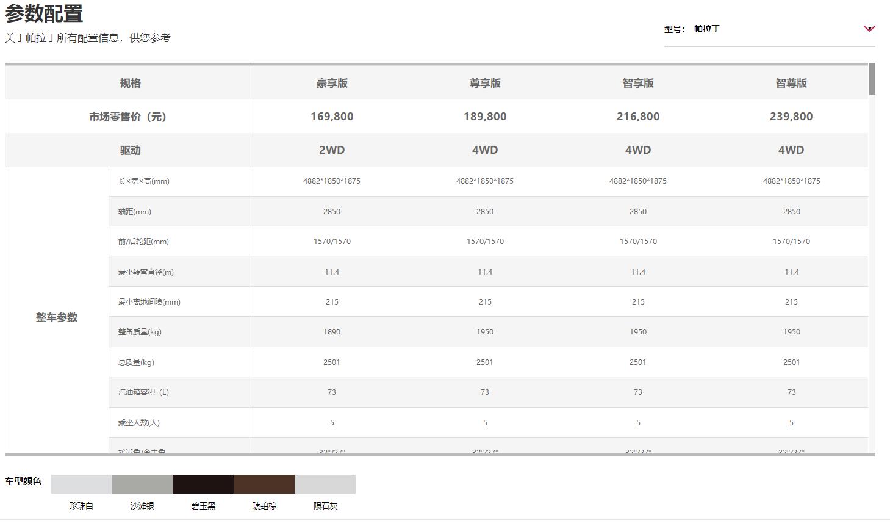The height and width of the screenshot is (523, 890).
Task: Select the 帕拉丁 model field
Action: tap(769, 29)
